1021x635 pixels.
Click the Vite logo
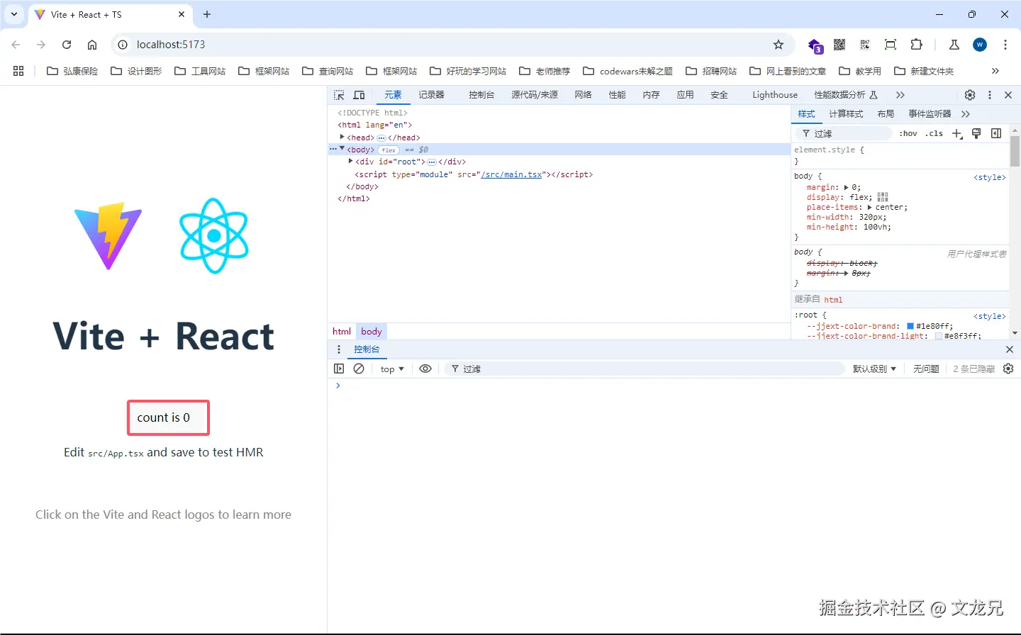(108, 236)
